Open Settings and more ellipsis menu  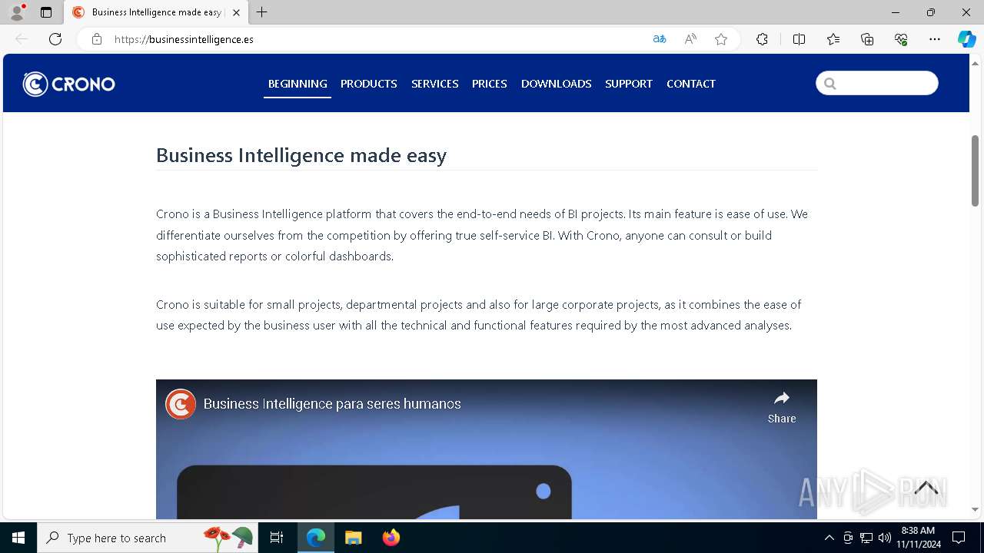point(935,39)
